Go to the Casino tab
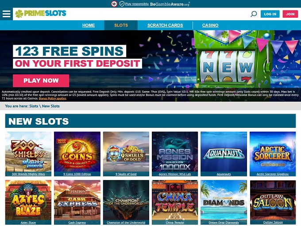This screenshot has height=226, width=301. point(210,25)
